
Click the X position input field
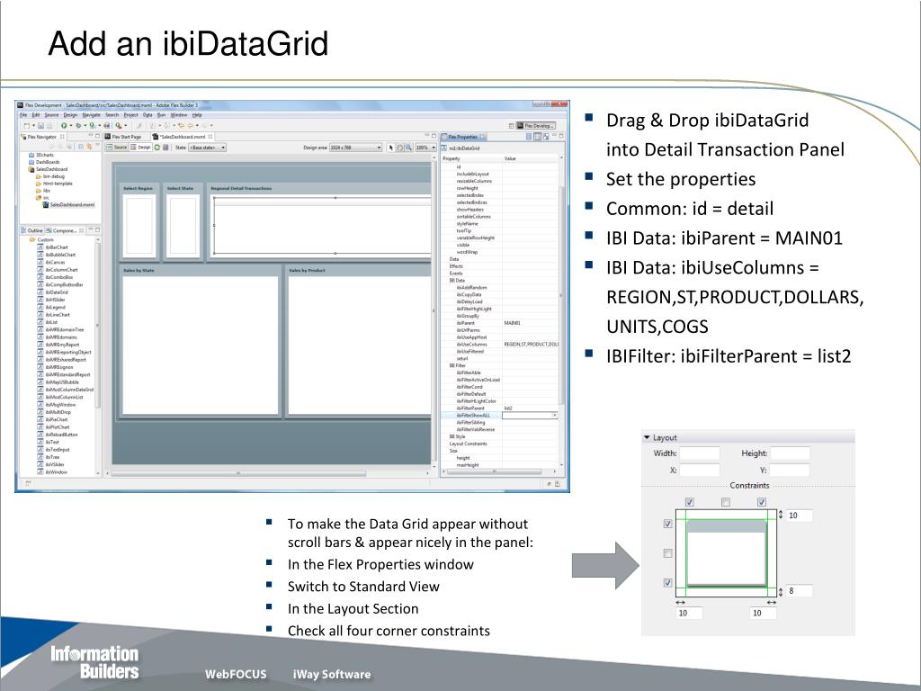(x=700, y=470)
